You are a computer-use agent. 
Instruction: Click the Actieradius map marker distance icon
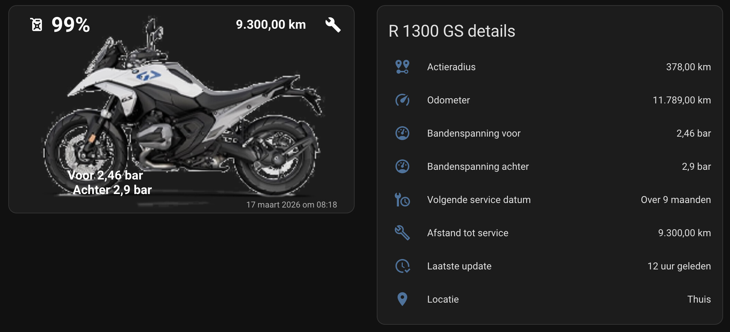(x=402, y=67)
